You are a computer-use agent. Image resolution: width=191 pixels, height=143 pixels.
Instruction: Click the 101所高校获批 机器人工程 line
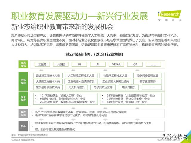(x=61, y=96)
